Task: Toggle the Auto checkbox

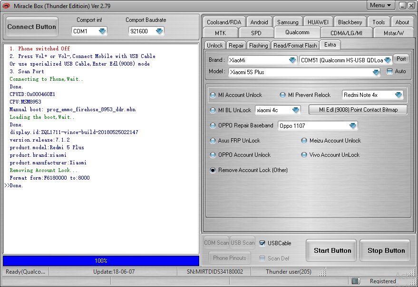Action: [x=389, y=71]
